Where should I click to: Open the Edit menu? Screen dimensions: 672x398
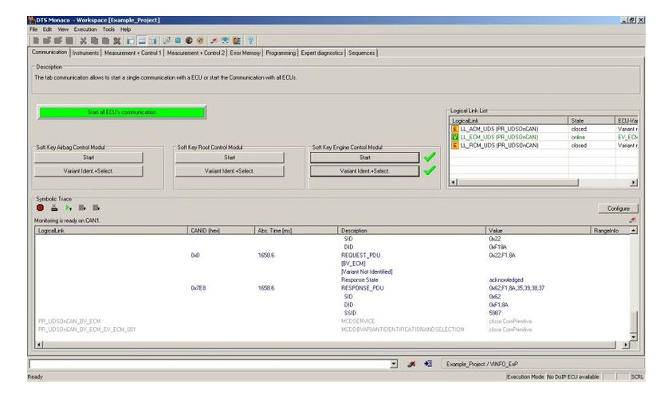tap(47, 29)
